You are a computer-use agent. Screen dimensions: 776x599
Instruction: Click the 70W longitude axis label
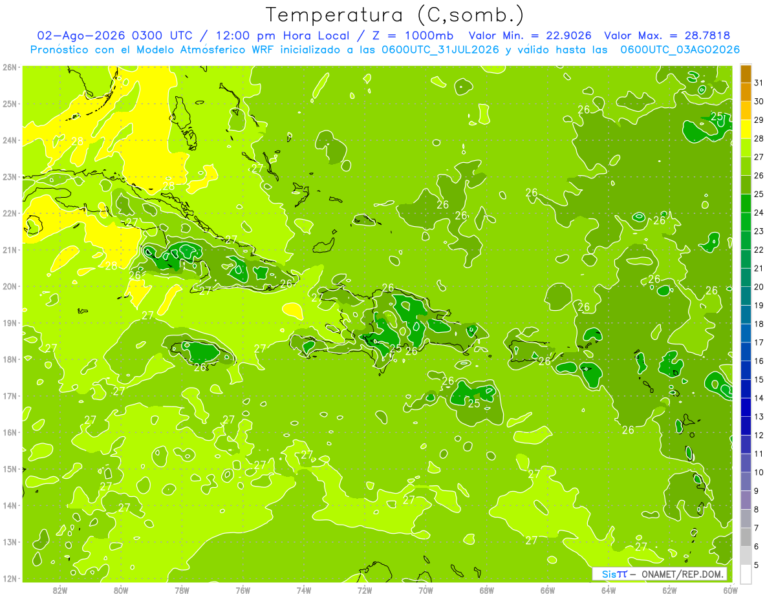(426, 590)
